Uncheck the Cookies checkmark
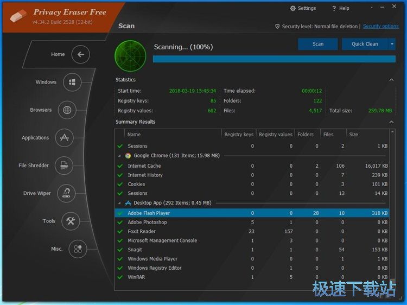This screenshot has width=407, height=305. pos(120,185)
